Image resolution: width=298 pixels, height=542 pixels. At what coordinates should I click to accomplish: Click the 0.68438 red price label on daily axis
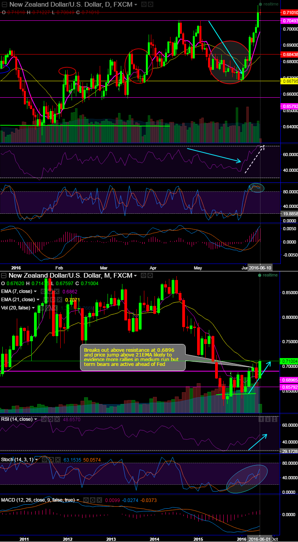point(289,55)
